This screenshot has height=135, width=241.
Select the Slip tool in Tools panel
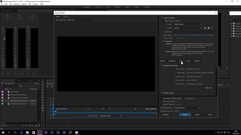43,100
